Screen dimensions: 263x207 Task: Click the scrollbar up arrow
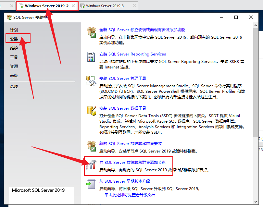click(256, 26)
